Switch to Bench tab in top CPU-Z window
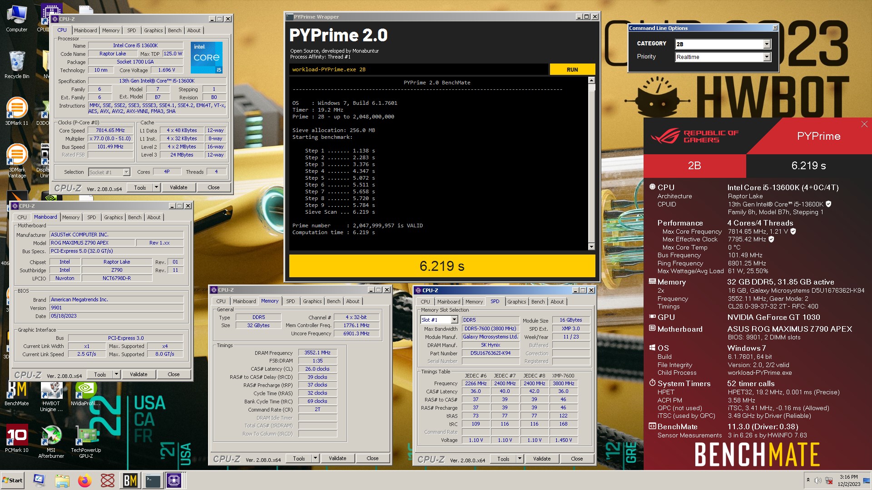The width and height of the screenshot is (872, 490). click(x=175, y=30)
